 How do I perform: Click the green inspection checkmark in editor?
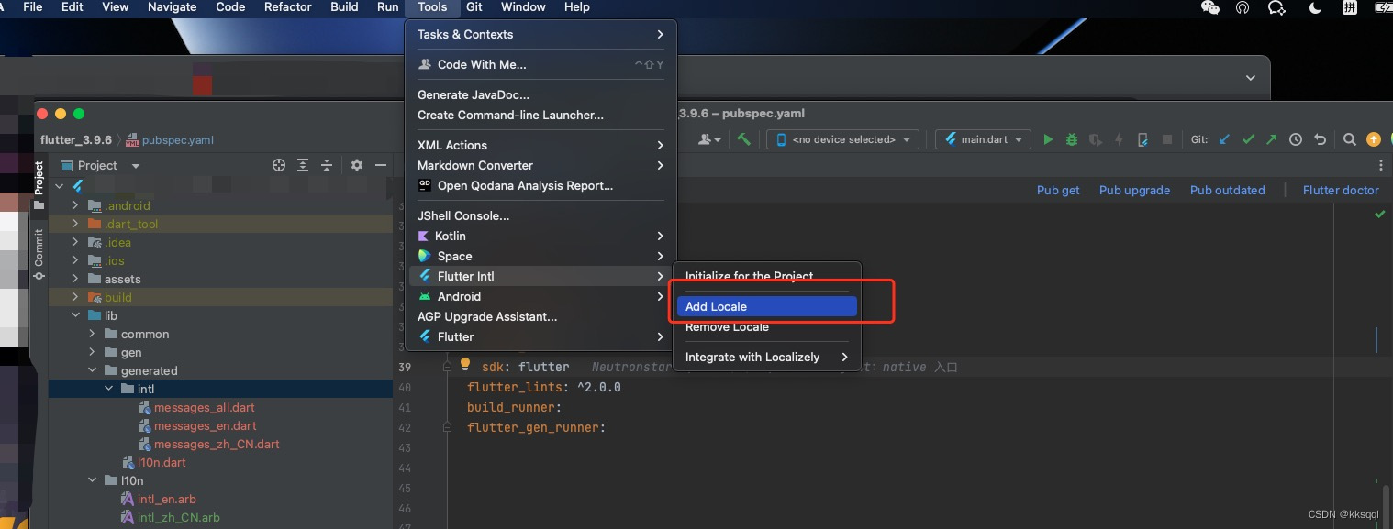(1379, 214)
